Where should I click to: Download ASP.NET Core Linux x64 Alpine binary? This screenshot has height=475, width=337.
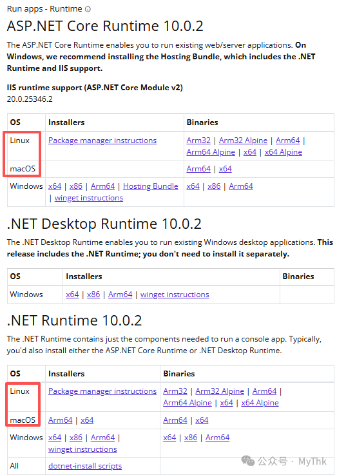pyautogui.click(x=283, y=152)
